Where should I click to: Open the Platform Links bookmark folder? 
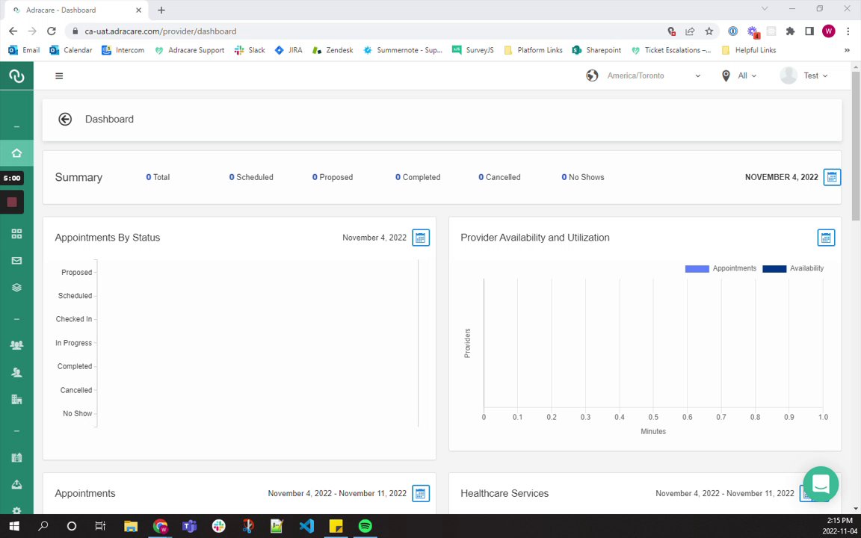click(x=533, y=50)
